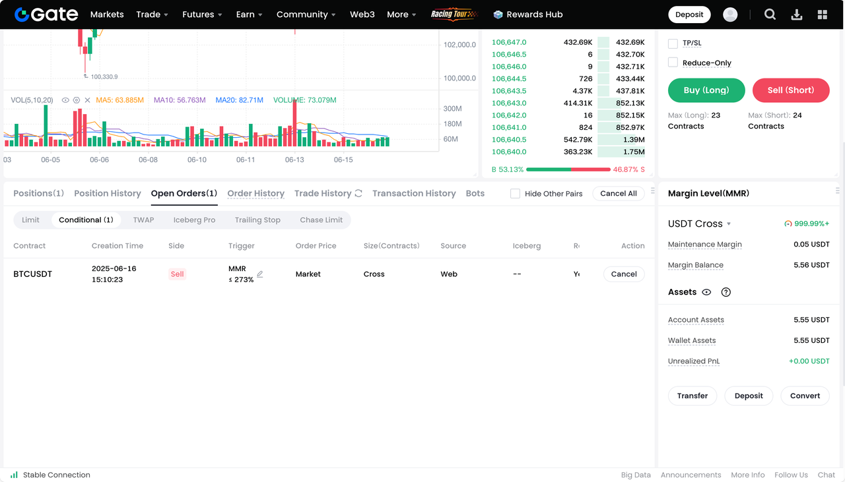Screen dimensions: 845x482
Task: Expand the USDT Cross dropdown
Action: tap(729, 224)
